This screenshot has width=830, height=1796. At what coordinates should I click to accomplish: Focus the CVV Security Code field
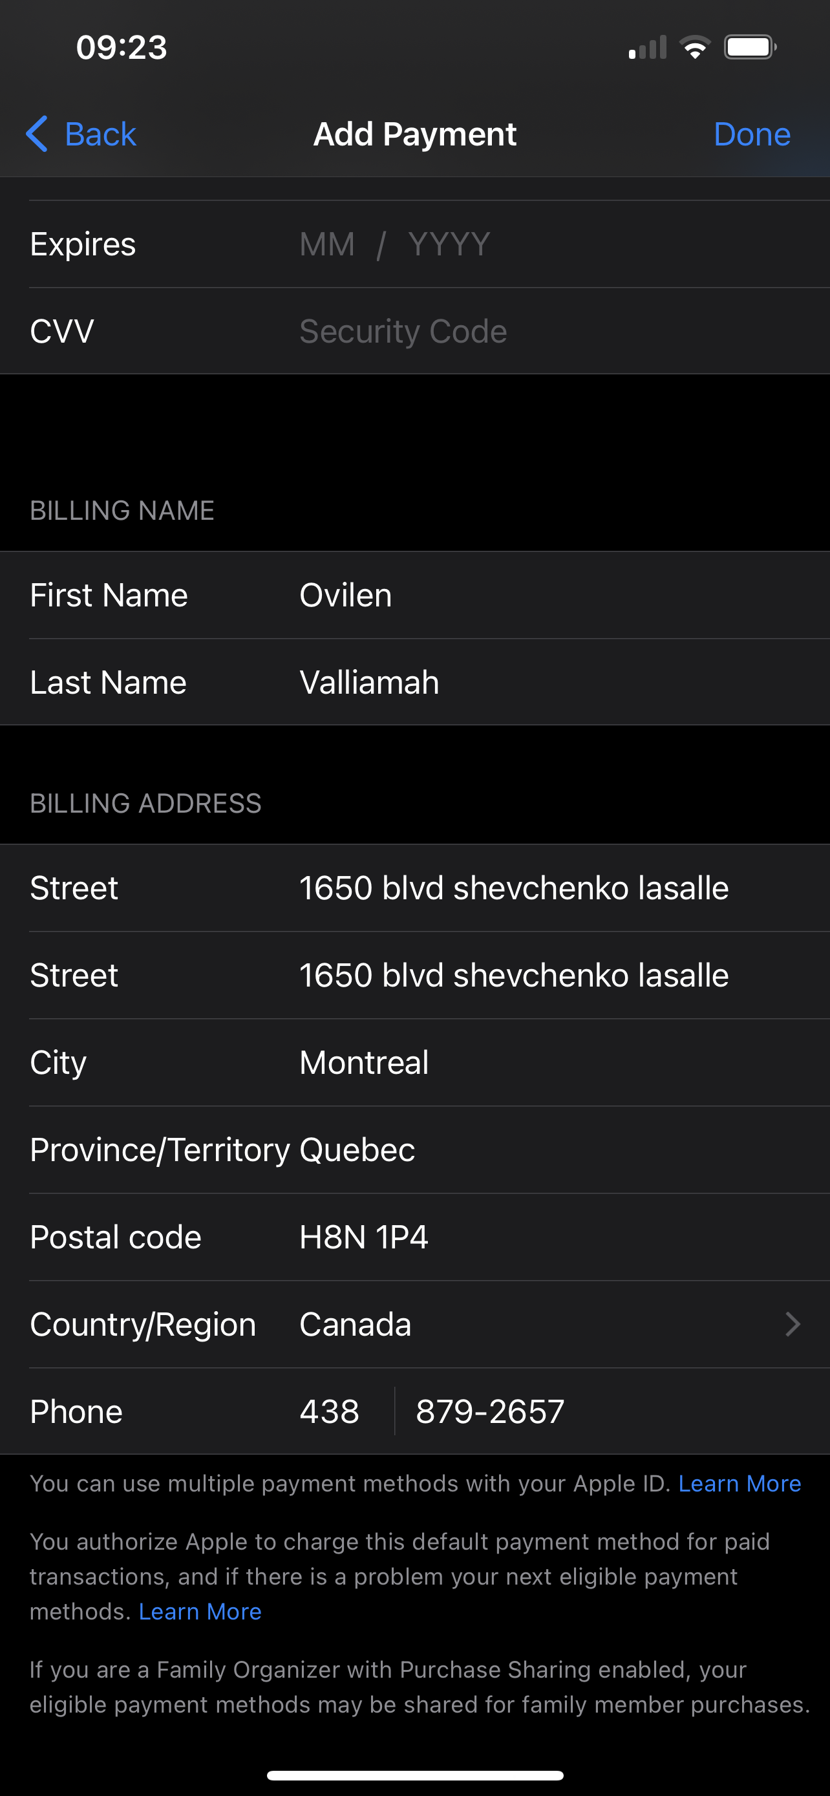point(414,331)
